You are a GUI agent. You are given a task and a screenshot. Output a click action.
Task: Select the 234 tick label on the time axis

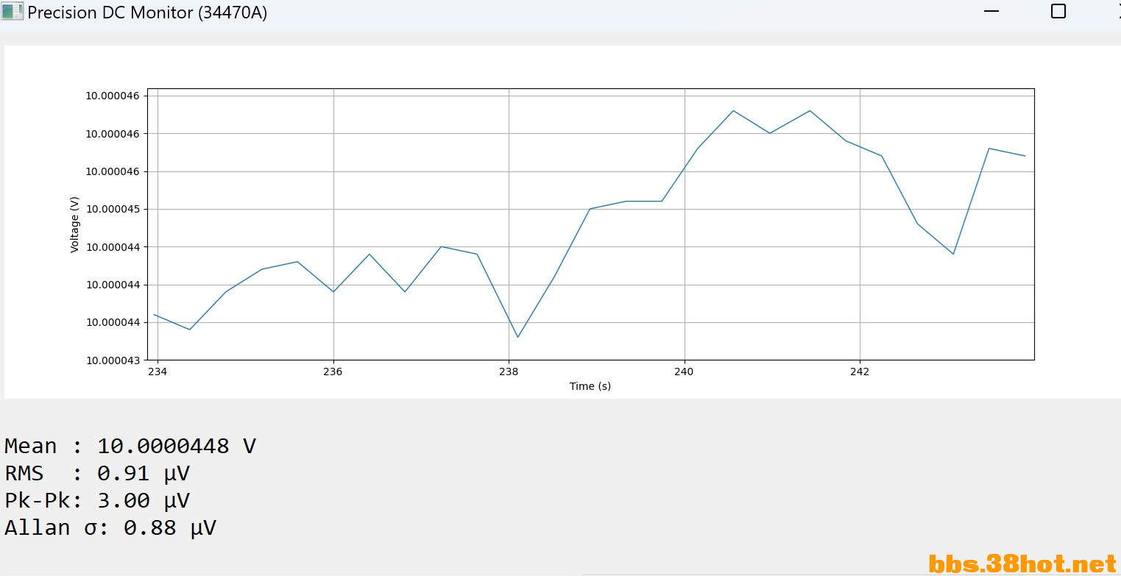tap(158, 371)
